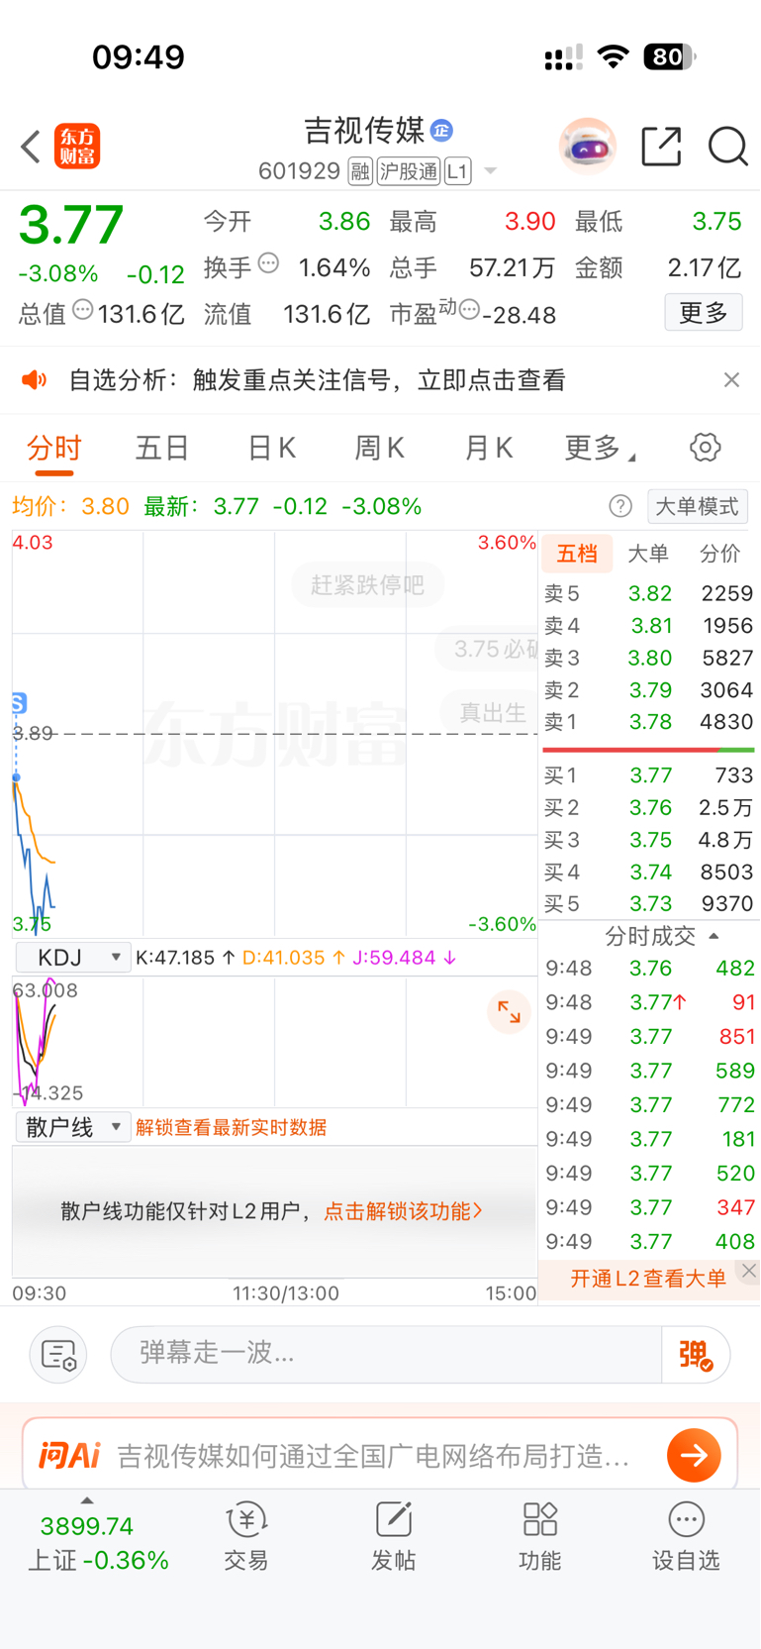Tap the trade row with volume 851
Image resolution: width=761 pixels, height=1649 pixels.
(649, 1037)
